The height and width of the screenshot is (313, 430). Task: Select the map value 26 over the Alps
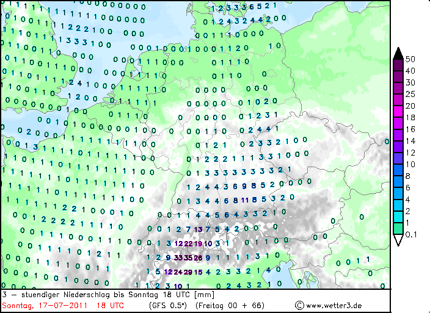198,257
